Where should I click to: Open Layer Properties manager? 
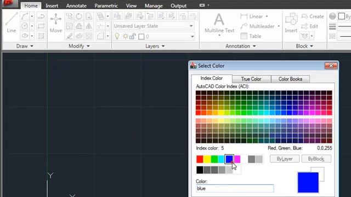pyautogui.click(x=117, y=16)
